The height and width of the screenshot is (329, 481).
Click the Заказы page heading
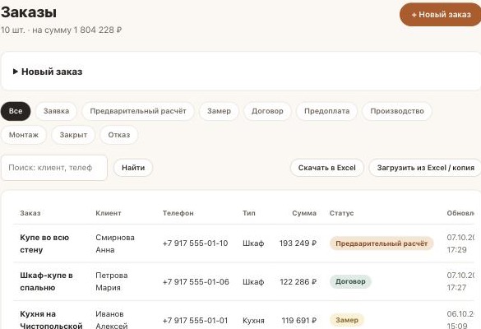29,12
